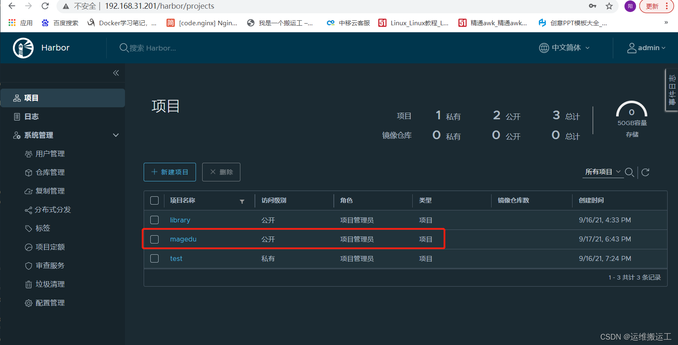Bookmark this page with star icon

(609, 6)
